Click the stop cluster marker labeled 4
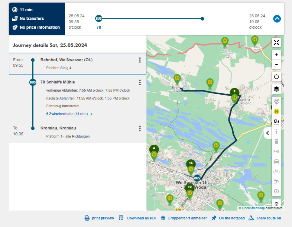This screenshot has width=292, height=227. click(x=154, y=153)
